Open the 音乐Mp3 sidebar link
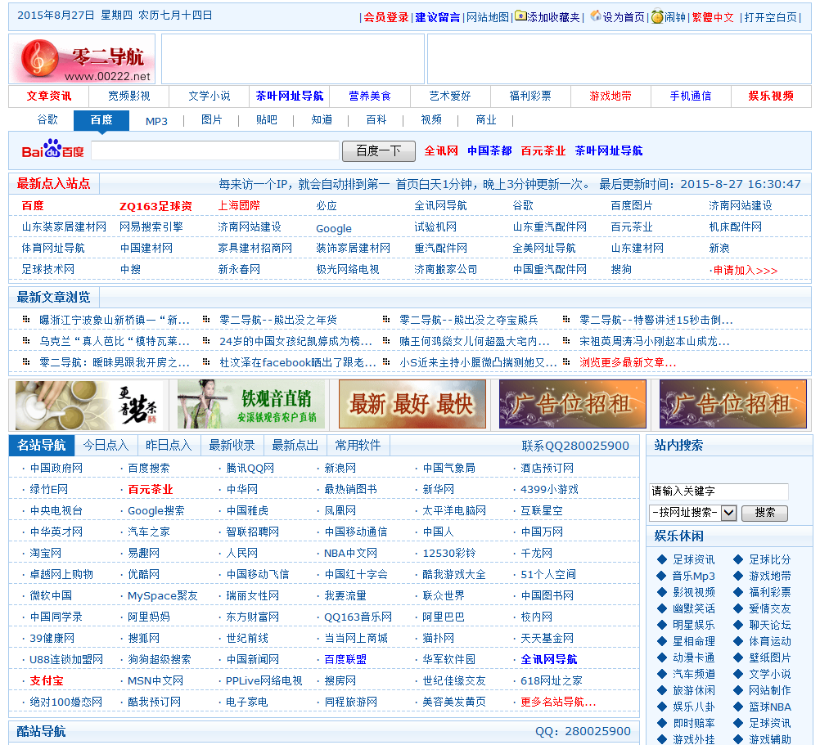The height and width of the screenshot is (745, 820). tap(693, 577)
